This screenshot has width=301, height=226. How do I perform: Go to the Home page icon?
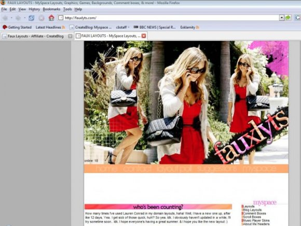click(51, 18)
